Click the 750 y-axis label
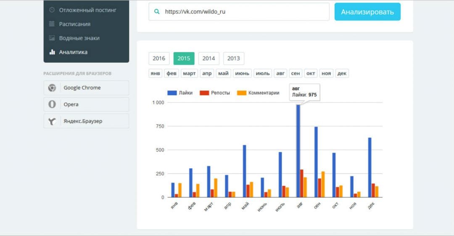Image resolution: width=454 pixels, height=236 pixels. pyautogui.click(x=160, y=126)
